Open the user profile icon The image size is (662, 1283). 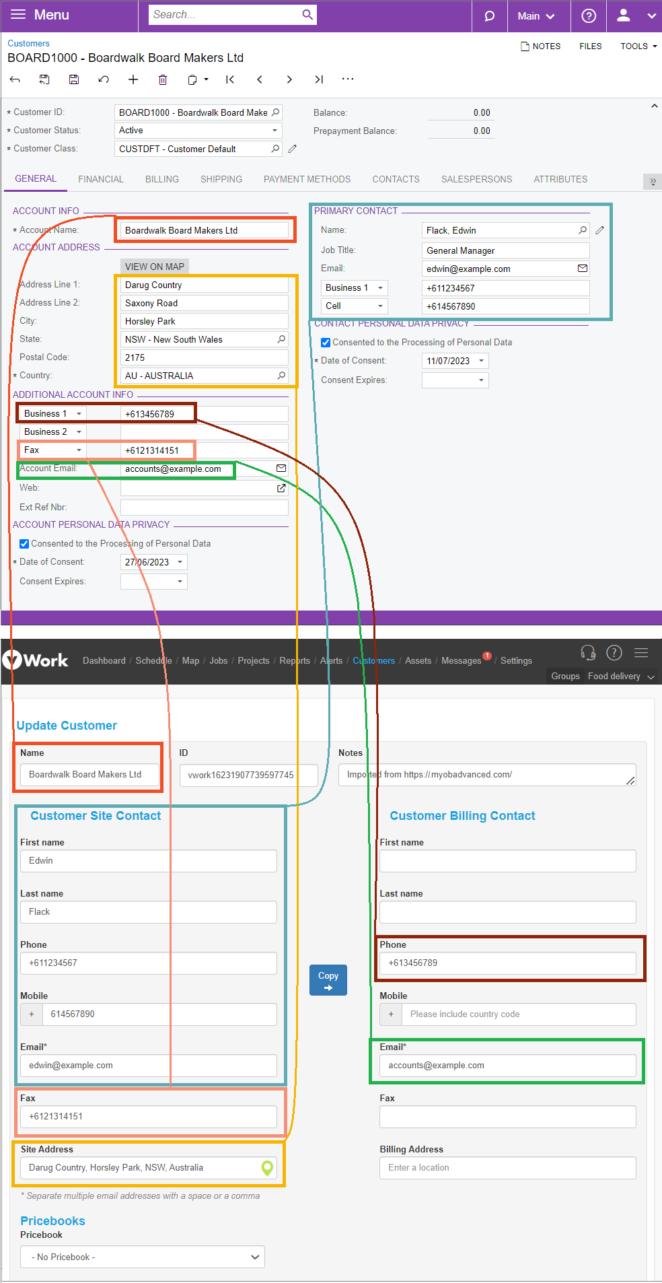click(624, 15)
